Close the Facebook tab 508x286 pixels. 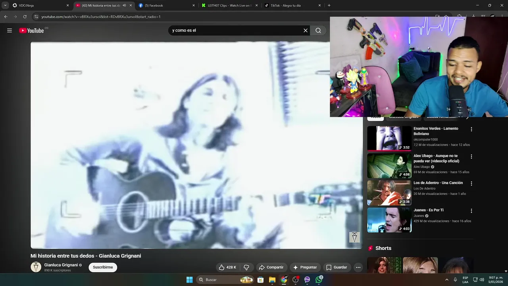pyautogui.click(x=194, y=6)
